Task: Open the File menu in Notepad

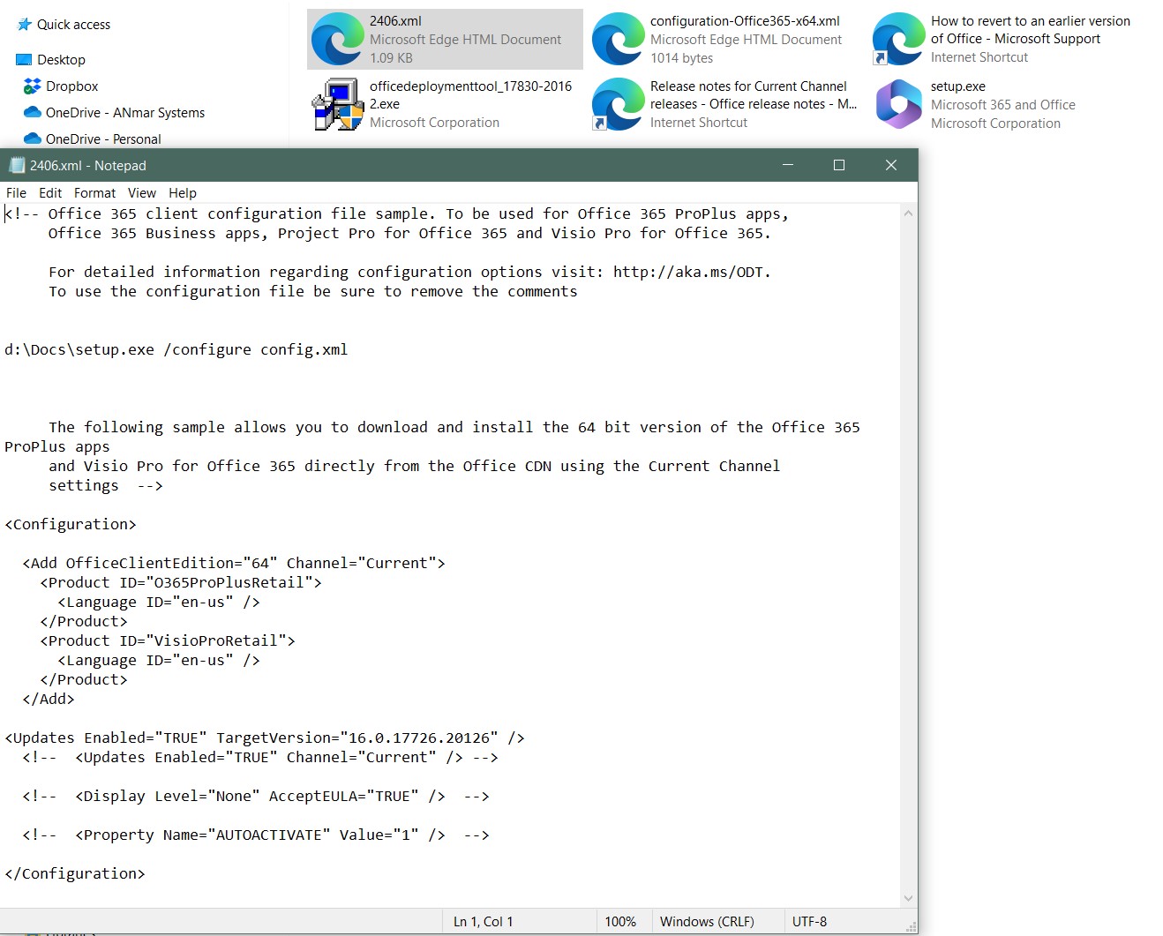Action: tap(16, 193)
